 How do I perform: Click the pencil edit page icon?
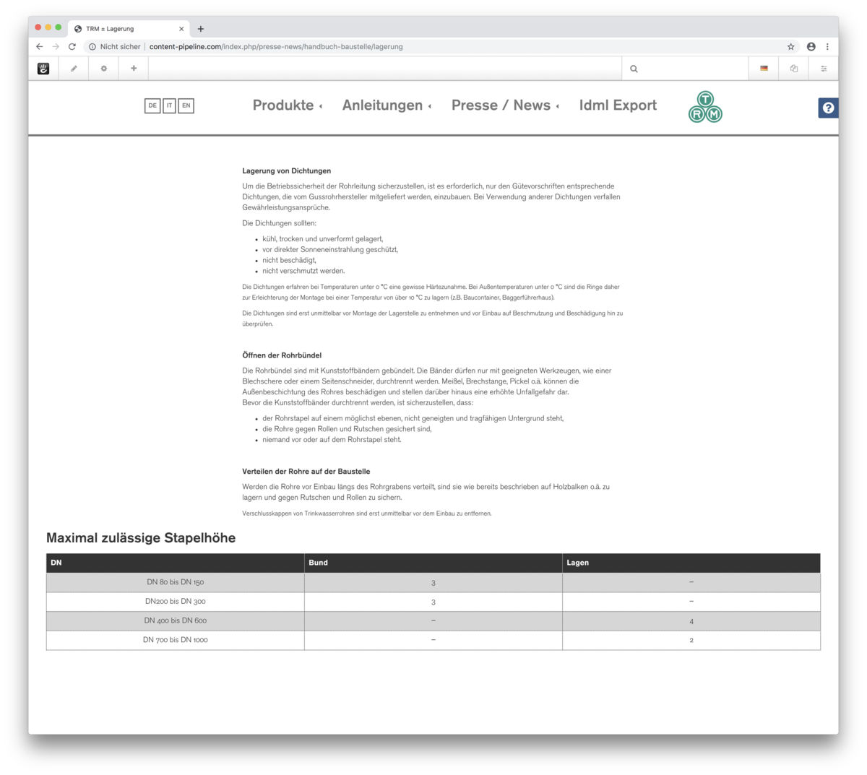coord(74,69)
